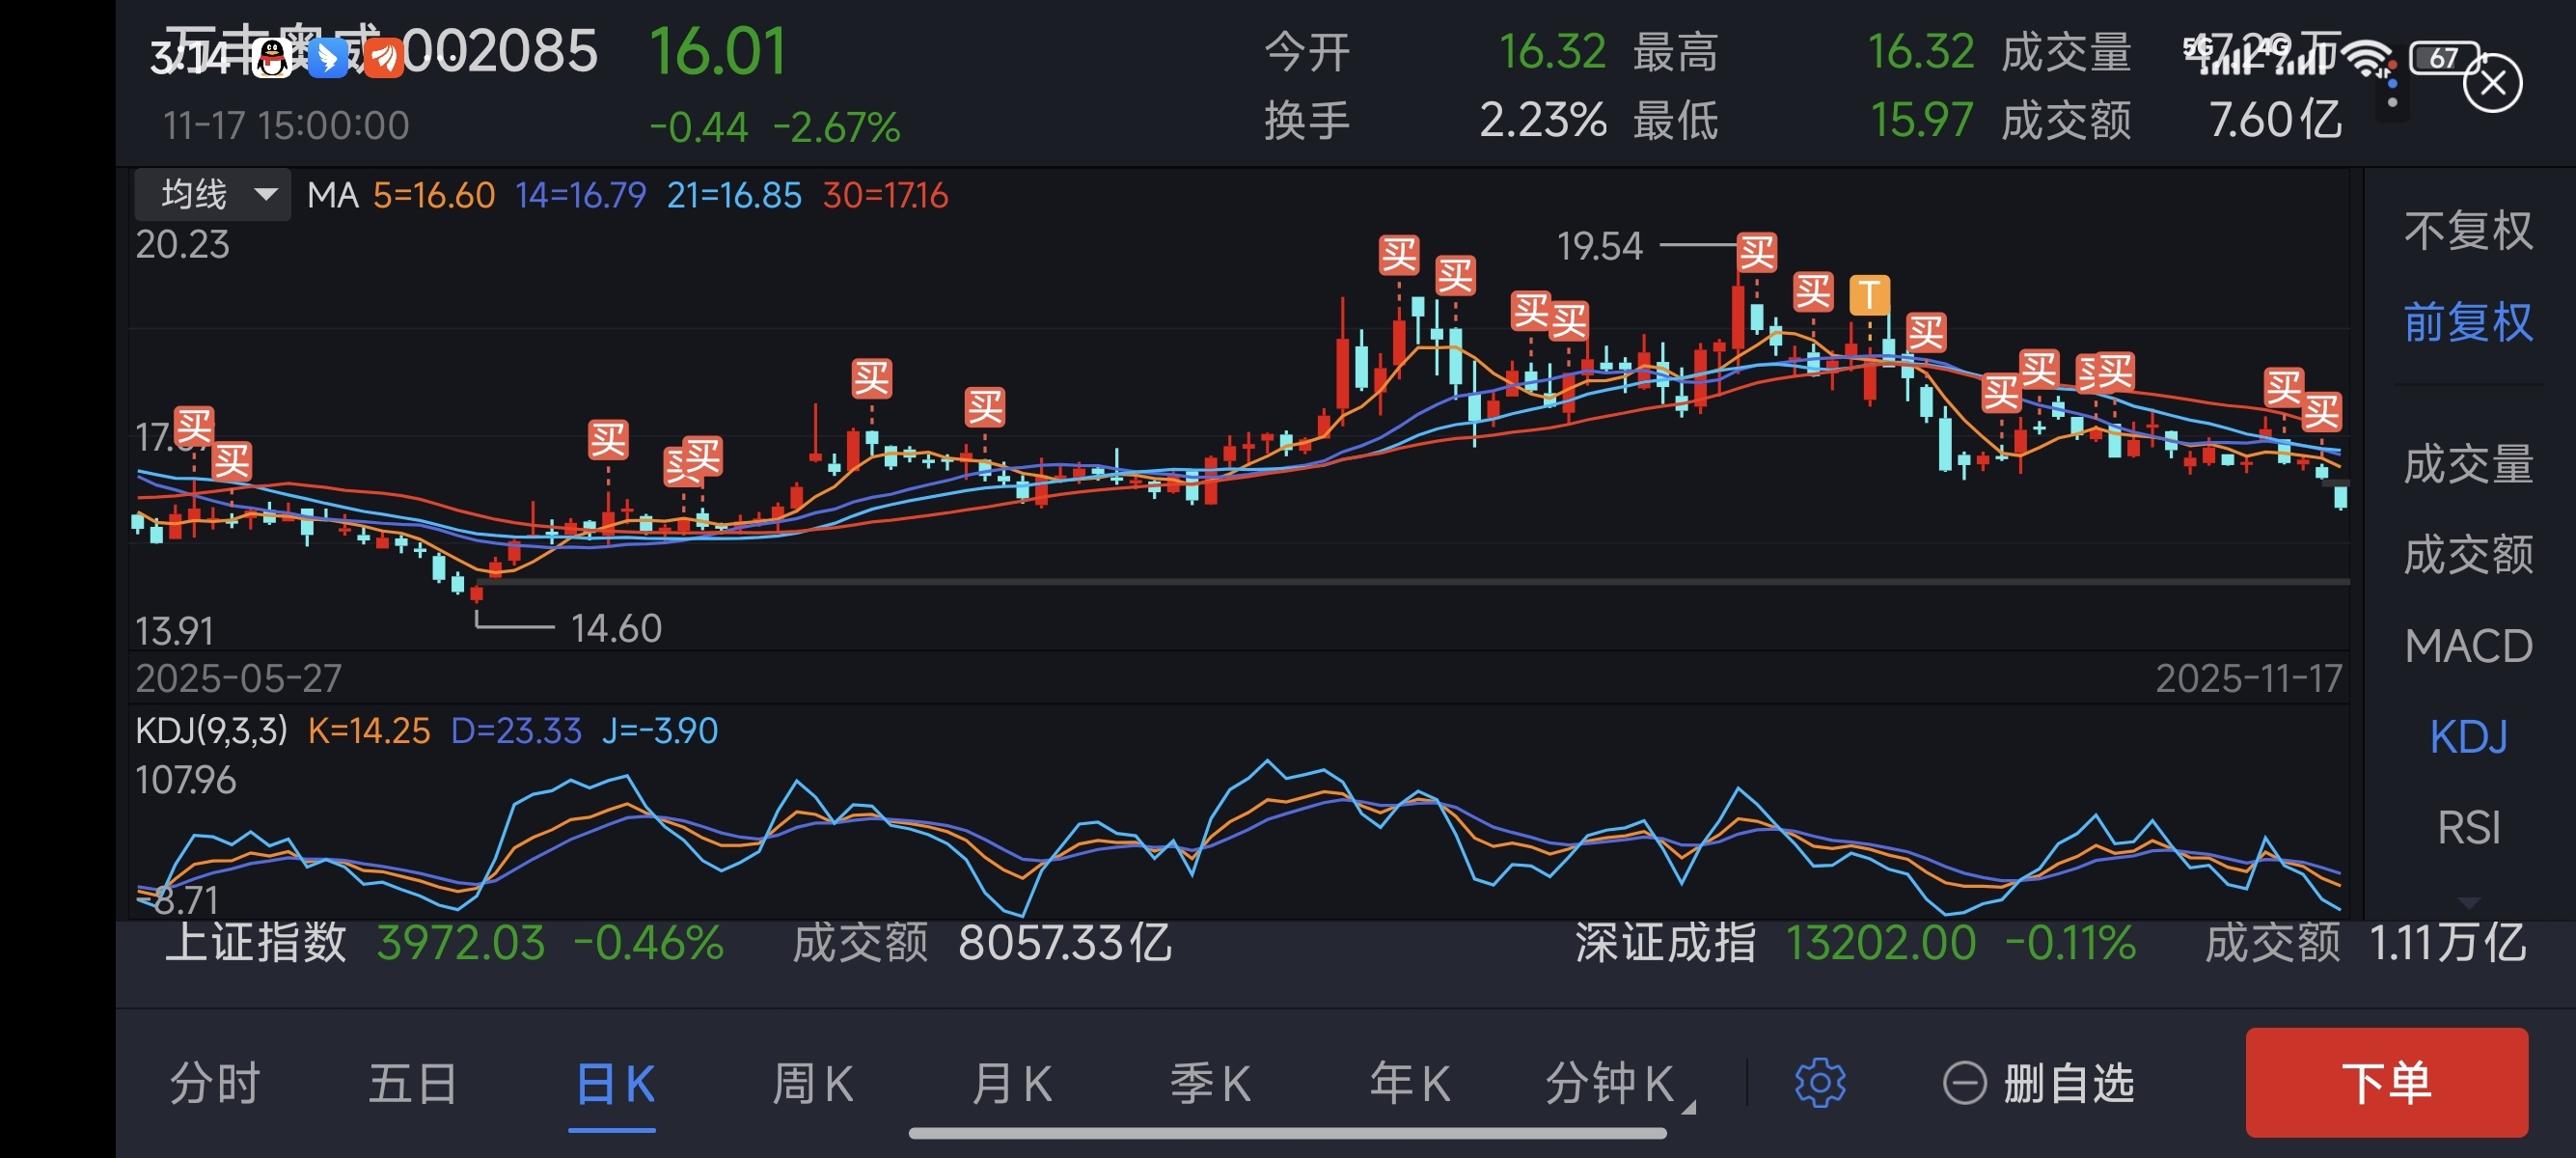Tap the QQ penguin status bar icon

pos(272,57)
